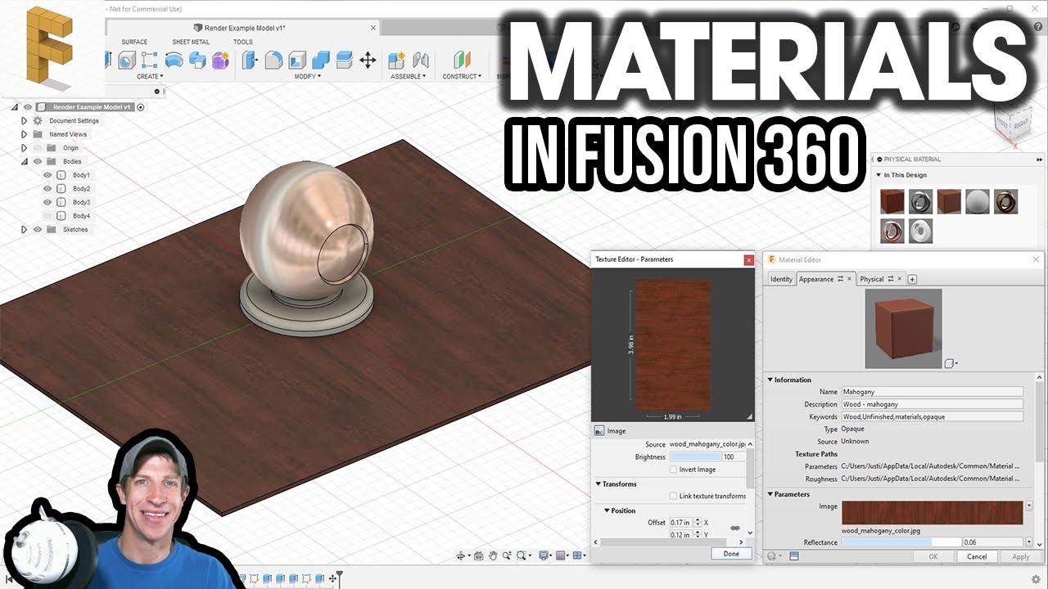Viewport: 1048px width, 589px height.
Task: Open the MODIFY dropdown menu
Action: pyautogui.click(x=307, y=76)
